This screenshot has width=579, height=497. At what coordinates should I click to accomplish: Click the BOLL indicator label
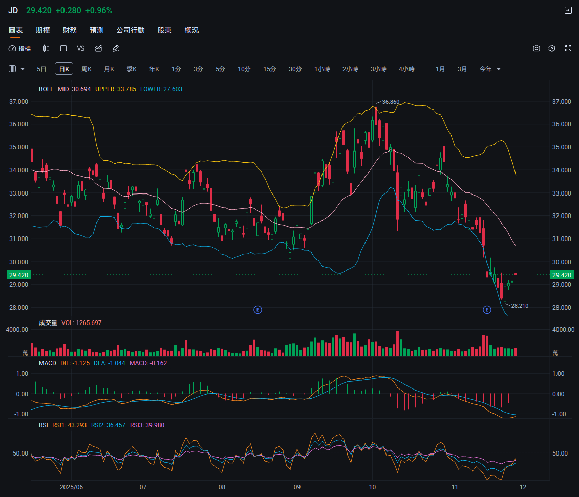[46, 89]
